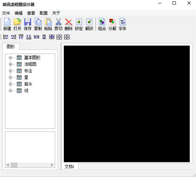Click the preview panel scrollbar left arrow
This screenshot has height=177, width=196.
(8, 165)
